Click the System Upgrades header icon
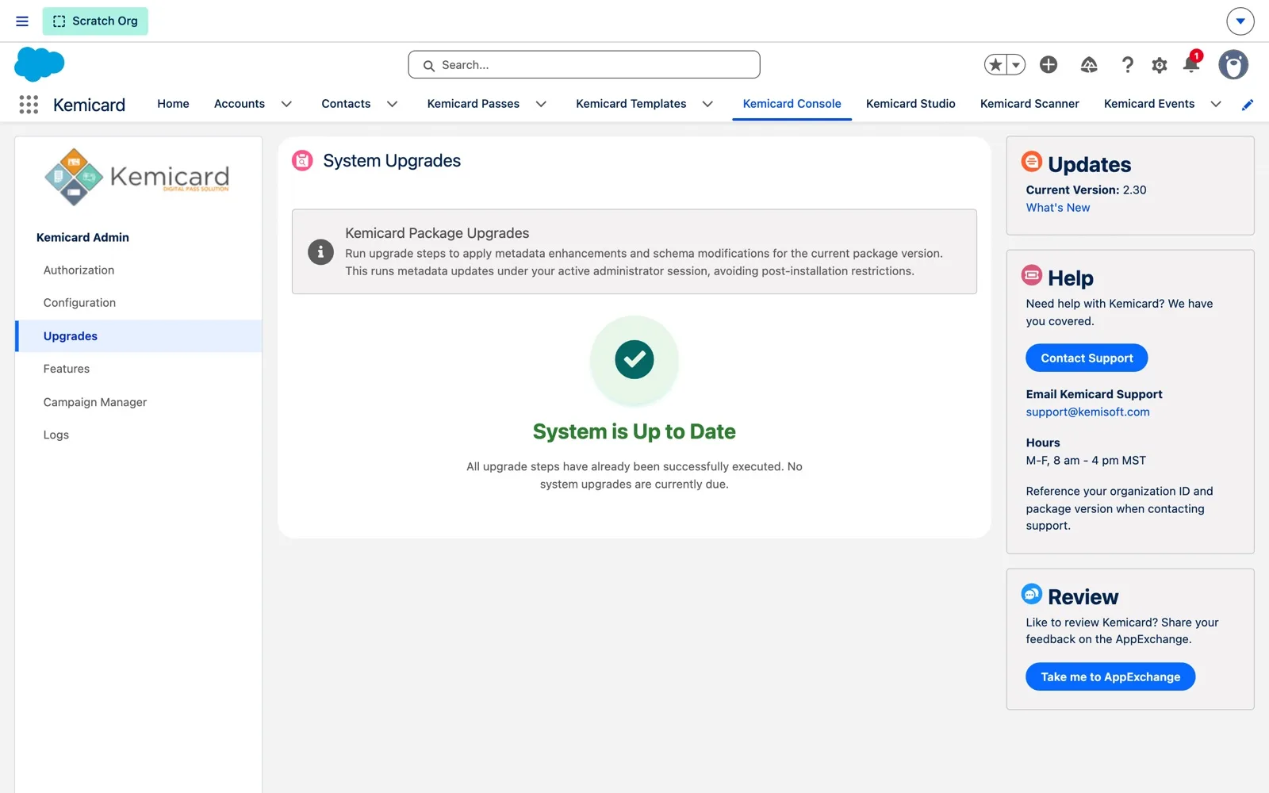The height and width of the screenshot is (793, 1269). coord(302,161)
